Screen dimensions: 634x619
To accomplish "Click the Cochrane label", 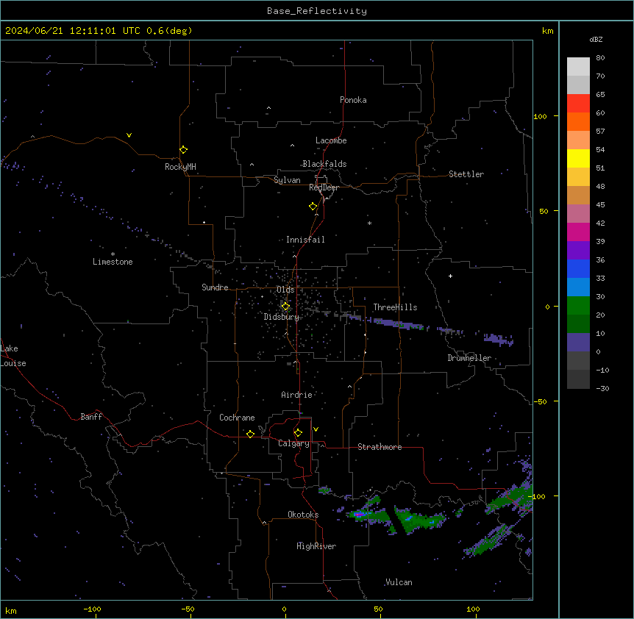I will (x=237, y=418).
